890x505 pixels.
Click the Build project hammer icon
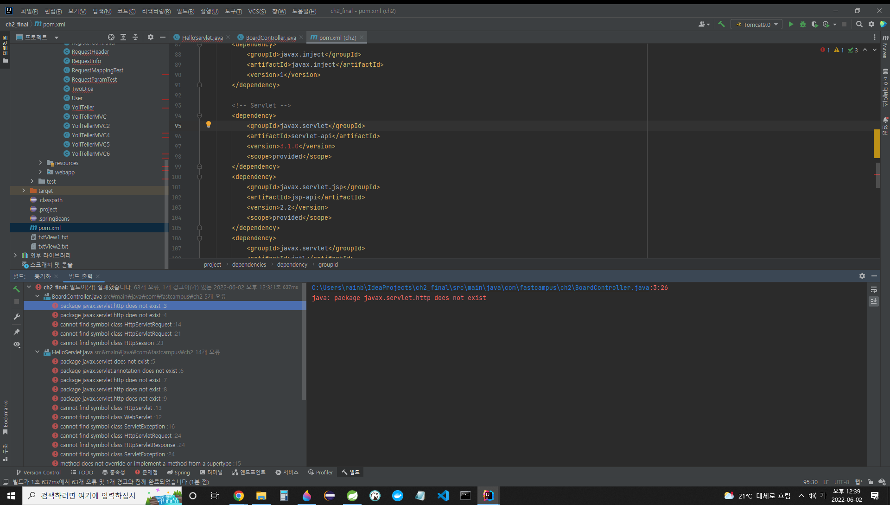click(x=721, y=25)
